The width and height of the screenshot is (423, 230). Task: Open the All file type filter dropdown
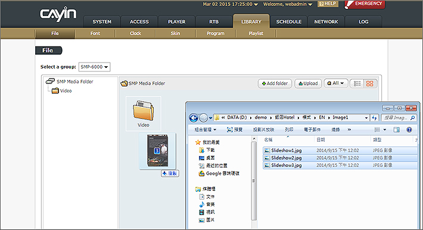[x=335, y=83]
